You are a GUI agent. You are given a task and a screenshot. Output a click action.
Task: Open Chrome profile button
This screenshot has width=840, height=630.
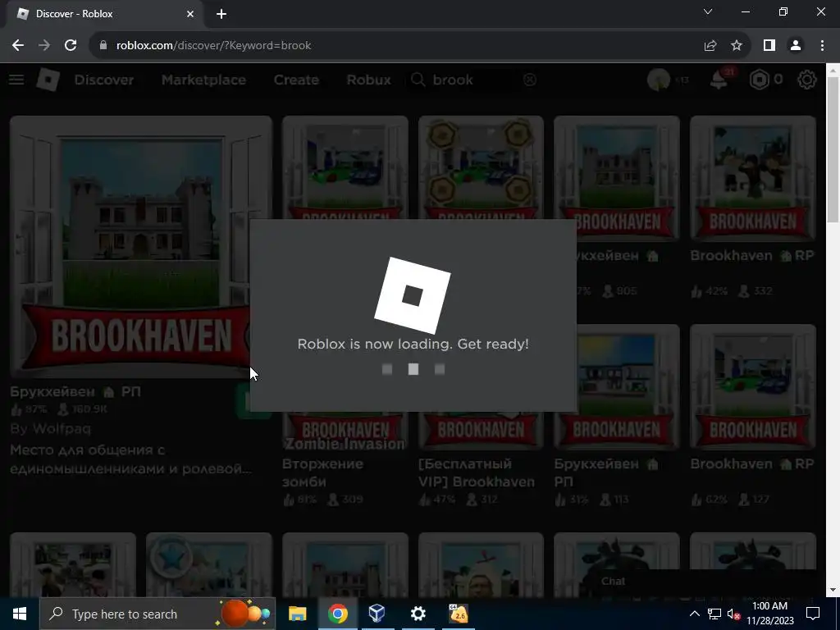(x=796, y=46)
